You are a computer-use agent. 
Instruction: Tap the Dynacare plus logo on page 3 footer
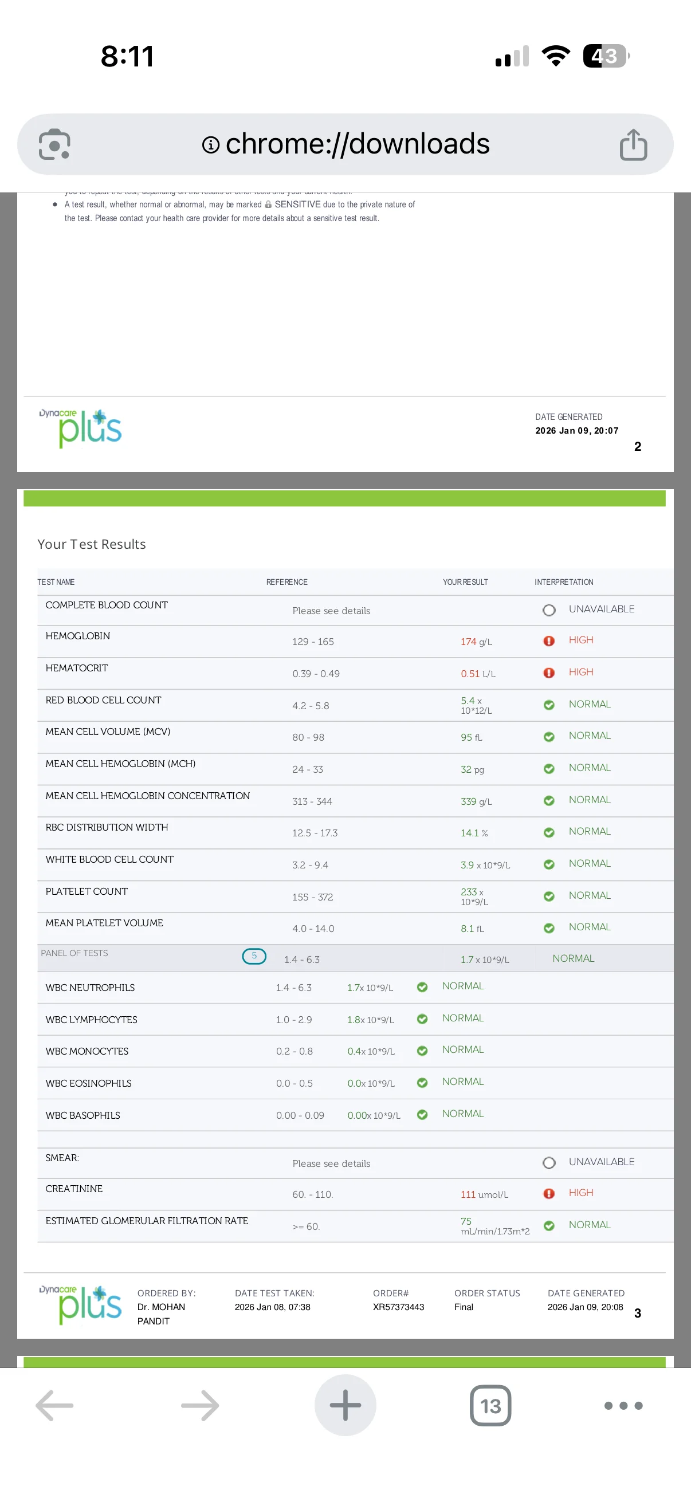coord(80,1304)
